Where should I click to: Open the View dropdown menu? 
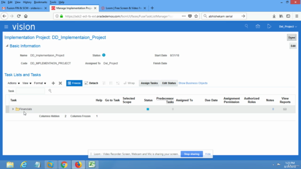(x=27, y=83)
